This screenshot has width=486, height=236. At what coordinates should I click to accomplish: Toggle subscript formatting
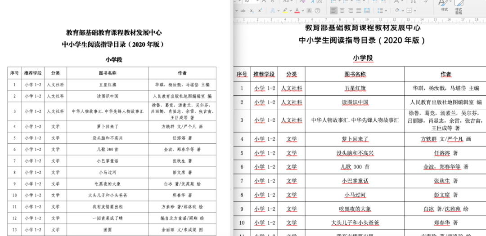(252, 10)
